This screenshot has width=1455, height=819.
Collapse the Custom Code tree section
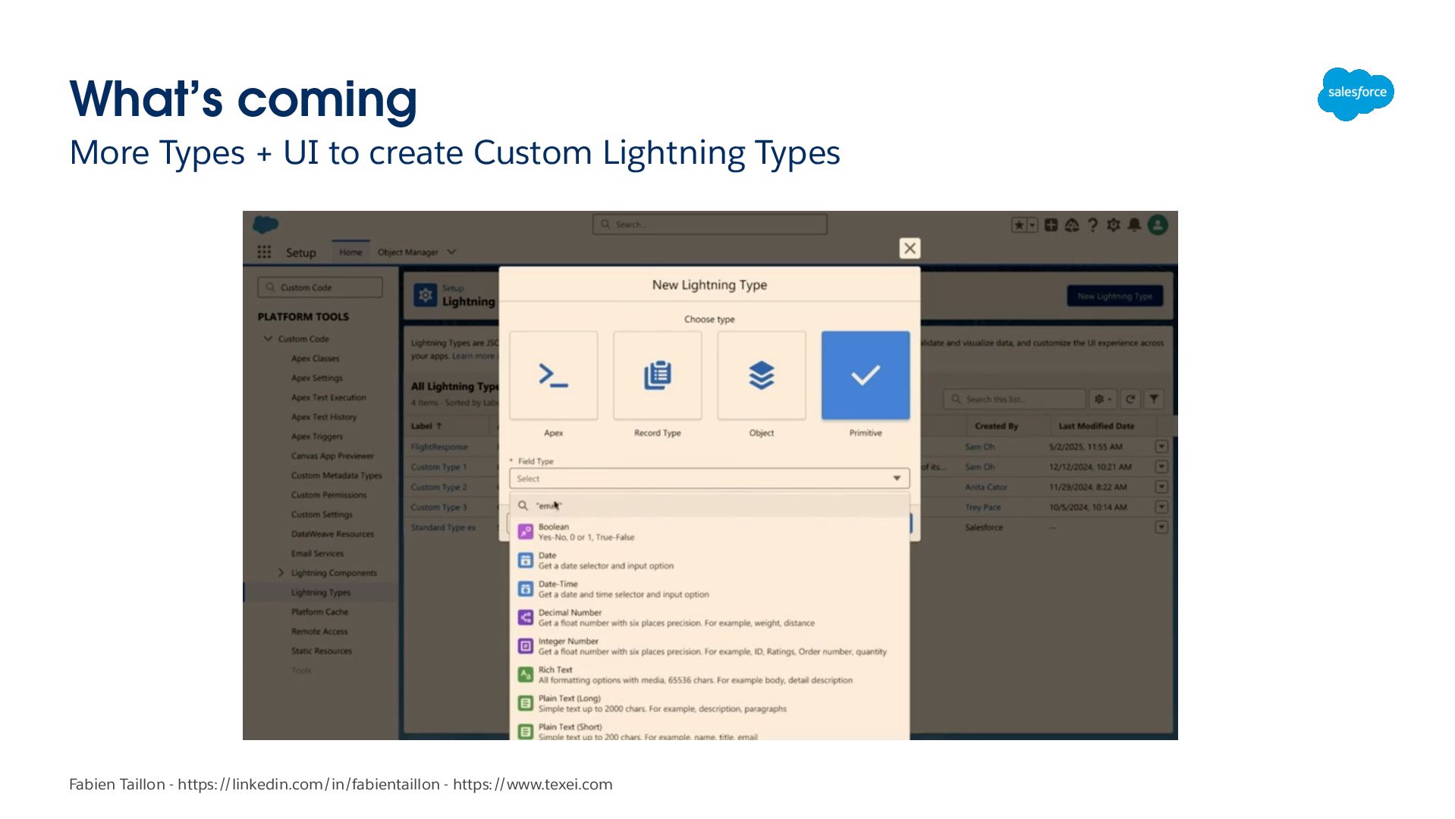coord(268,339)
